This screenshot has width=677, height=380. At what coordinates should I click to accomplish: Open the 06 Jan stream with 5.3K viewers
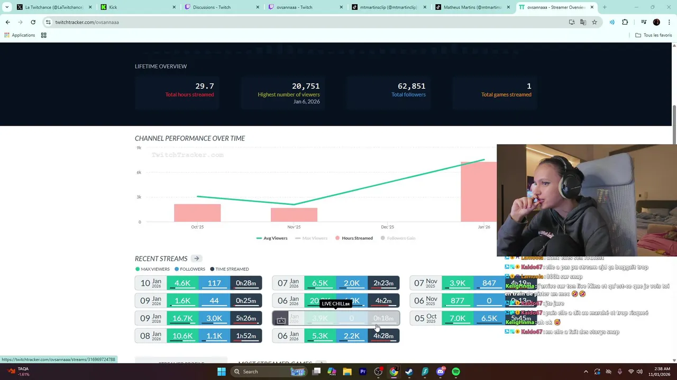(x=336, y=336)
